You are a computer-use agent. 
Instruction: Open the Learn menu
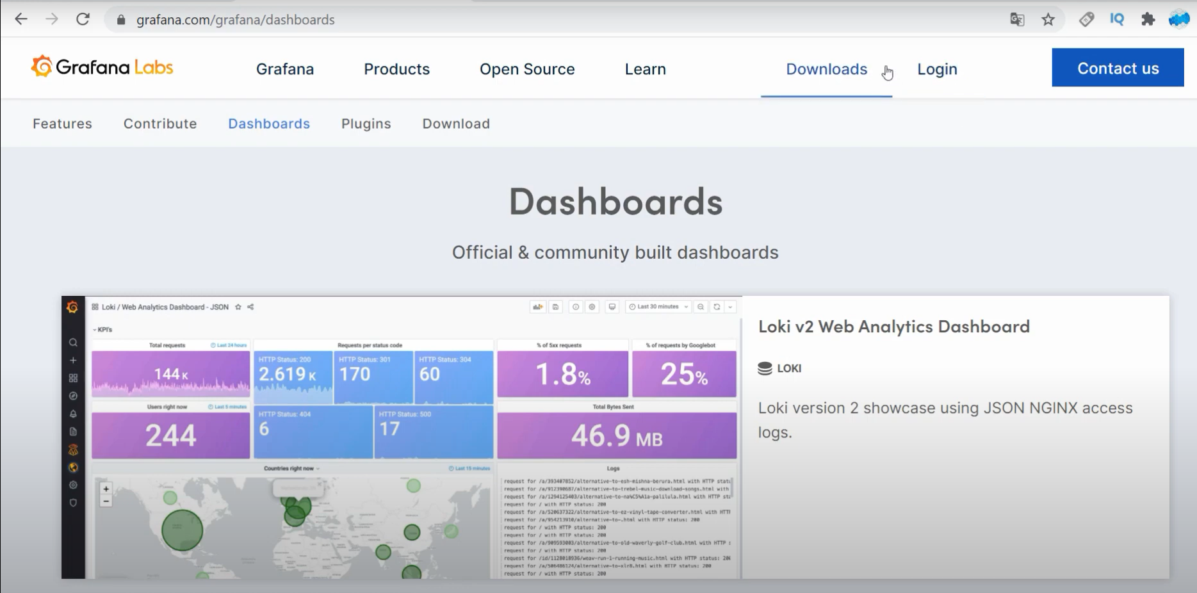click(646, 69)
